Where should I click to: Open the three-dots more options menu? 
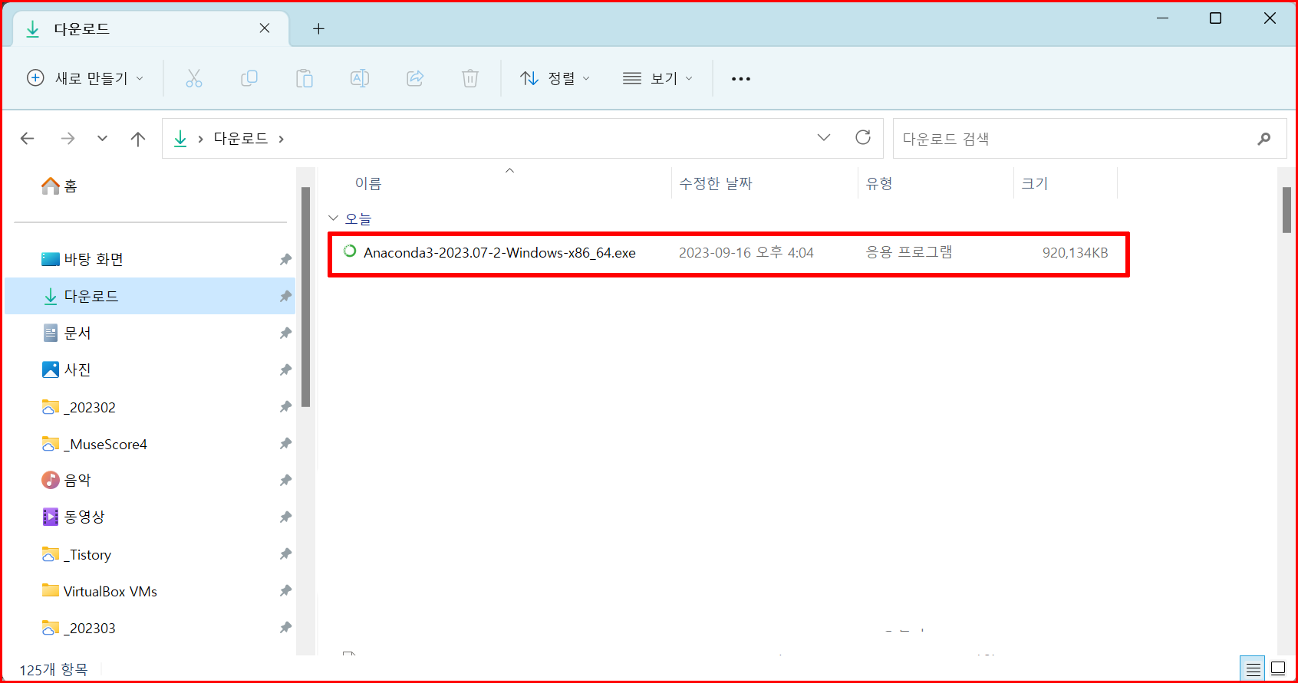[x=741, y=78]
